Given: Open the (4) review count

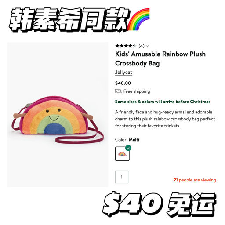Looking at the screenshot, I should (142, 46).
